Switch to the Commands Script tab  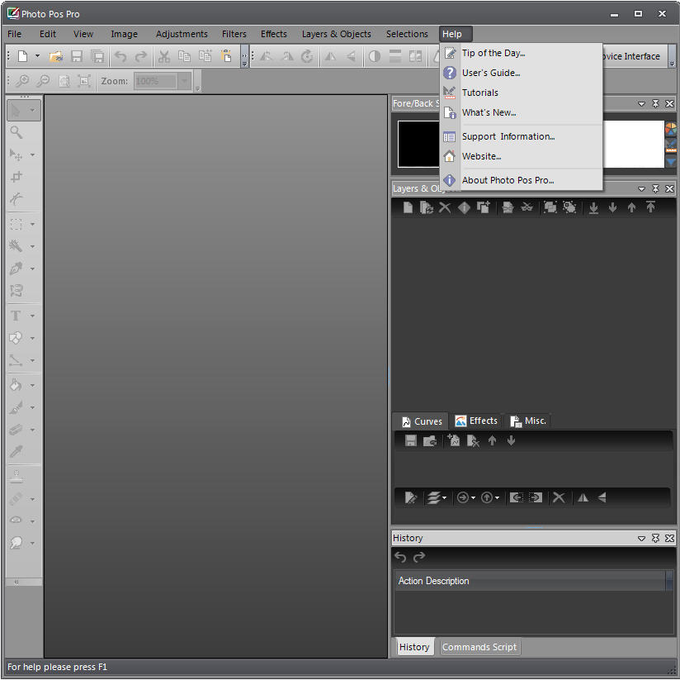point(479,647)
